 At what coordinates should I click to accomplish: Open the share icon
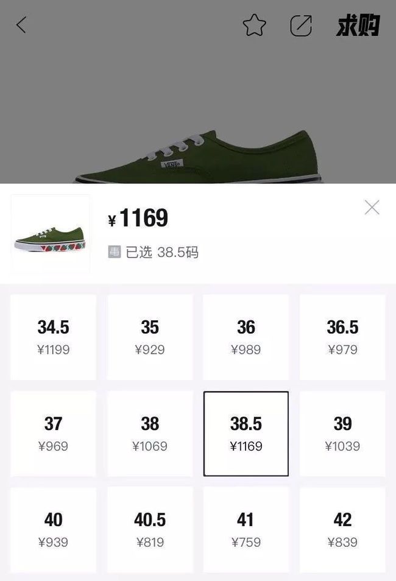(x=301, y=26)
